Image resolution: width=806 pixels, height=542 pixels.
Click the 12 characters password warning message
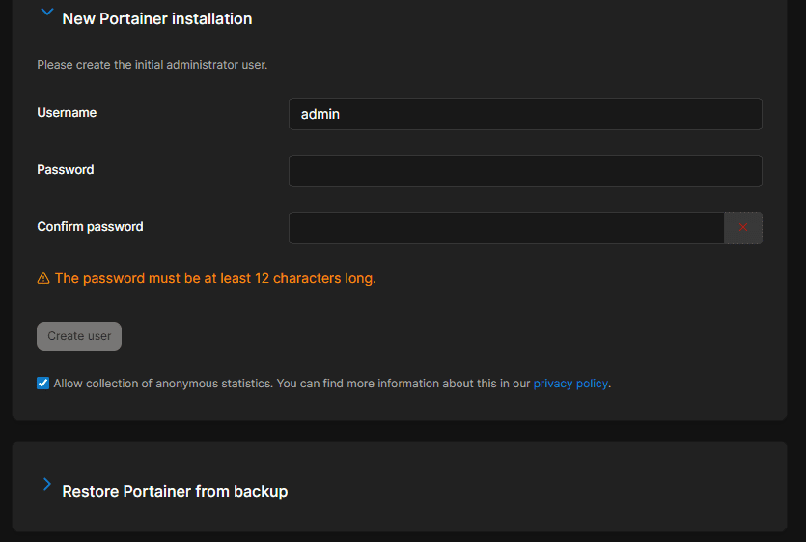click(215, 279)
